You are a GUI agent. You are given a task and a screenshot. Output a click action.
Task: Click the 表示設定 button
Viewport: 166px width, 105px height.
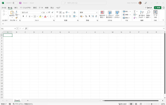click(122, 104)
